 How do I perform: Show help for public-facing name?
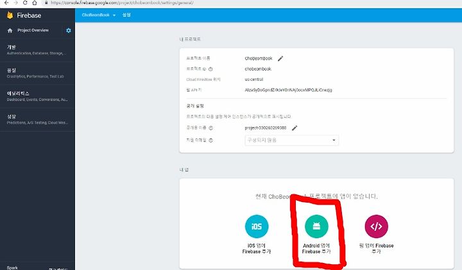click(x=211, y=128)
